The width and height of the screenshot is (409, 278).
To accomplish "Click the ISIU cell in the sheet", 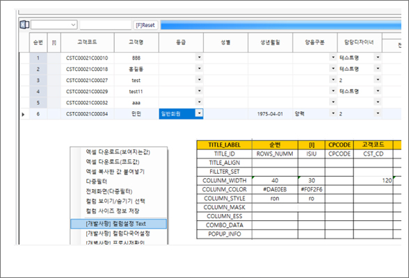I will pos(312,154).
